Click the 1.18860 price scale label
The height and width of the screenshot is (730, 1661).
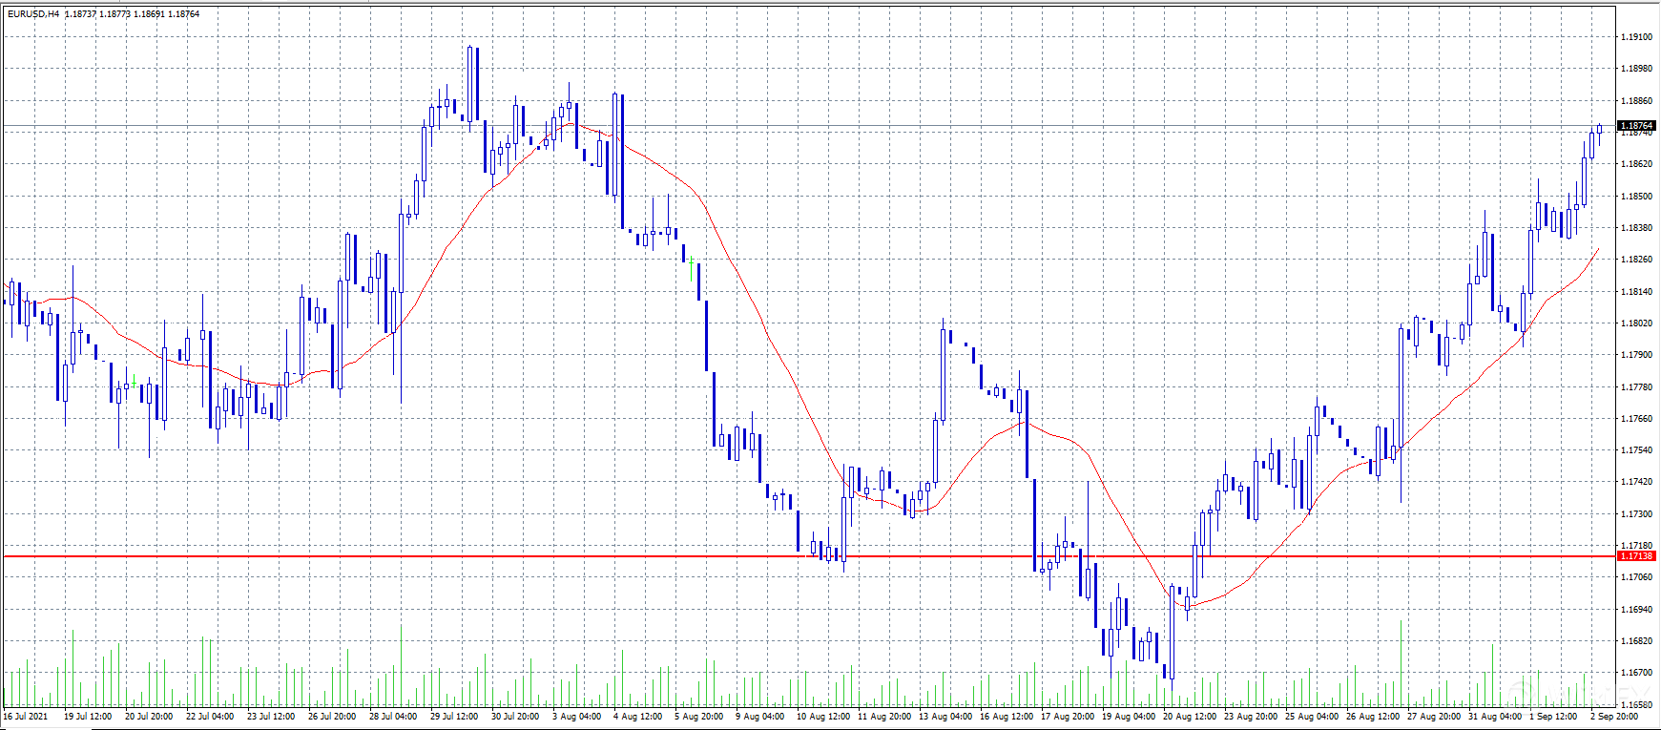(x=1636, y=101)
